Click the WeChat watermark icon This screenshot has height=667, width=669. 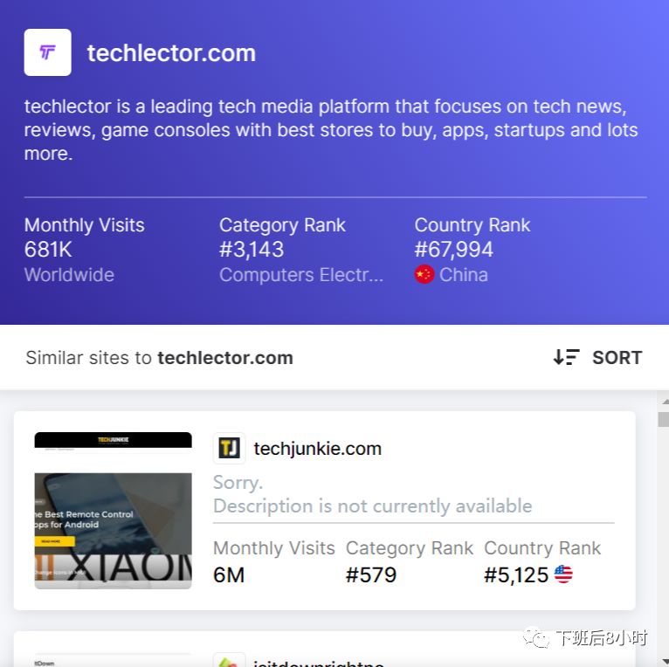coord(536,637)
